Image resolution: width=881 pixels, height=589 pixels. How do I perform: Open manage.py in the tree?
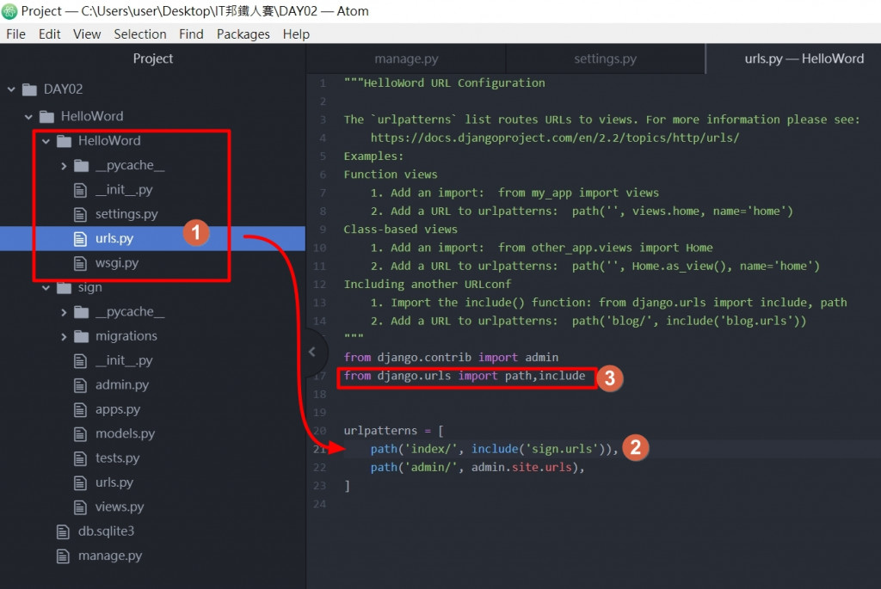(x=110, y=555)
